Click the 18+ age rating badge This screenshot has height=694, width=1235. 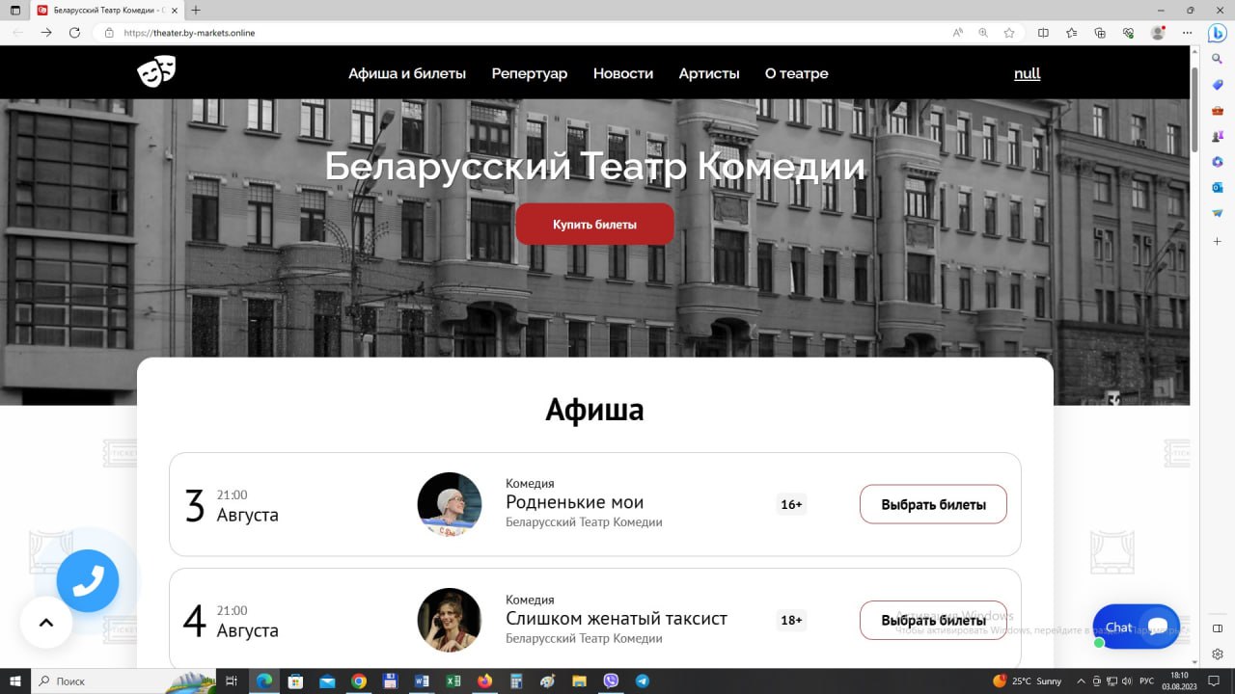(791, 620)
